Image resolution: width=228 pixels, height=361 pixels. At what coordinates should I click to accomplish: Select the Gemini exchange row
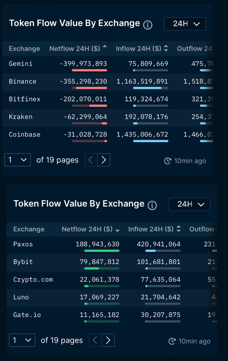tap(107, 64)
